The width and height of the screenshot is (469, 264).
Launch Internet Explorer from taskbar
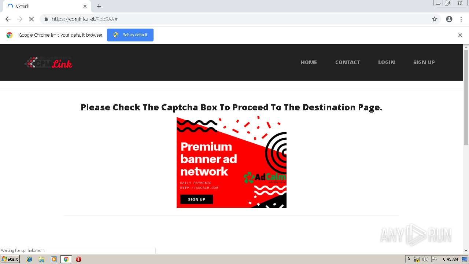pyautogui.click(x=29, y=259)
